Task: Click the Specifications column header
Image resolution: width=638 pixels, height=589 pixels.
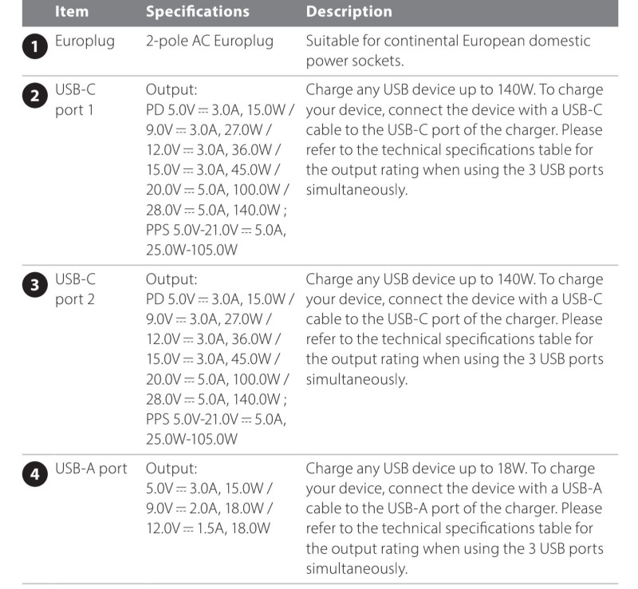Action: tap(197, 12)
